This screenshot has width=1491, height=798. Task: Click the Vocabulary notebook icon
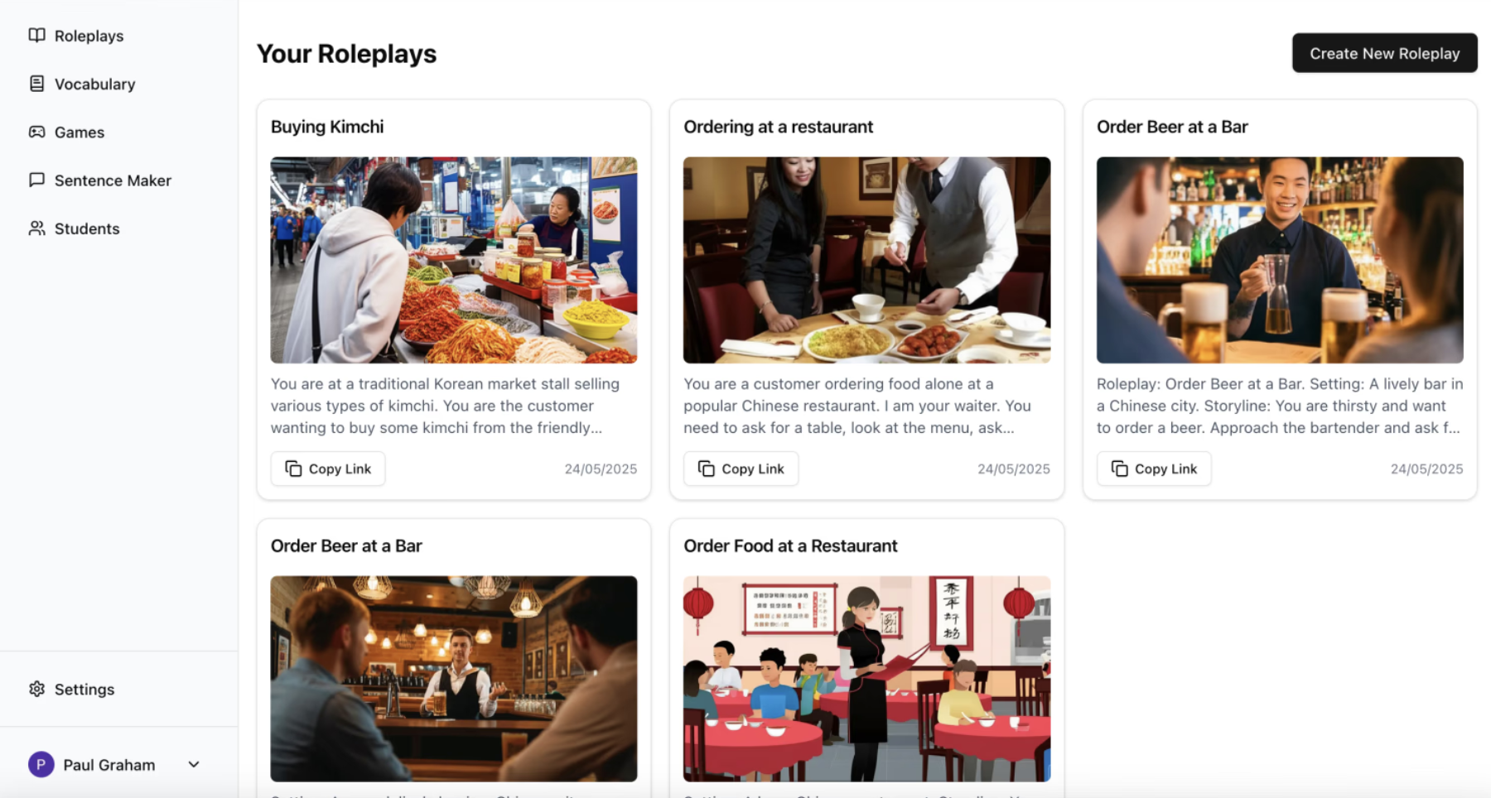(36, 84)
